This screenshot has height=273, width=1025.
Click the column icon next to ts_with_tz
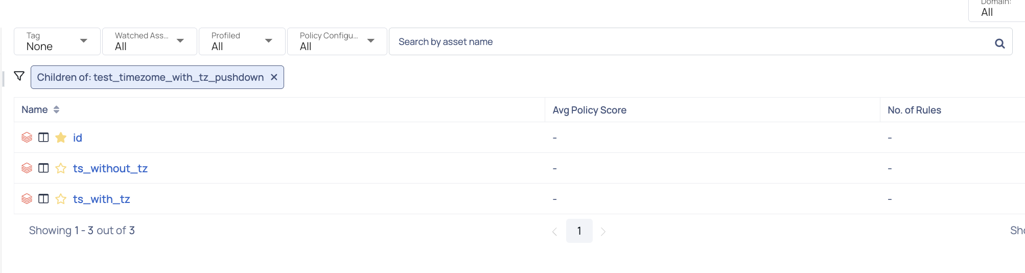coord(43,198)
